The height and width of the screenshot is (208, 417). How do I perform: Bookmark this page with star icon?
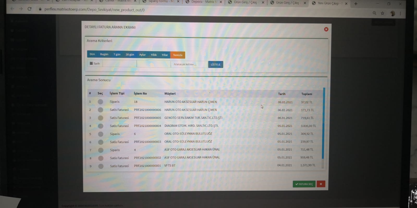tap(382, 13)
